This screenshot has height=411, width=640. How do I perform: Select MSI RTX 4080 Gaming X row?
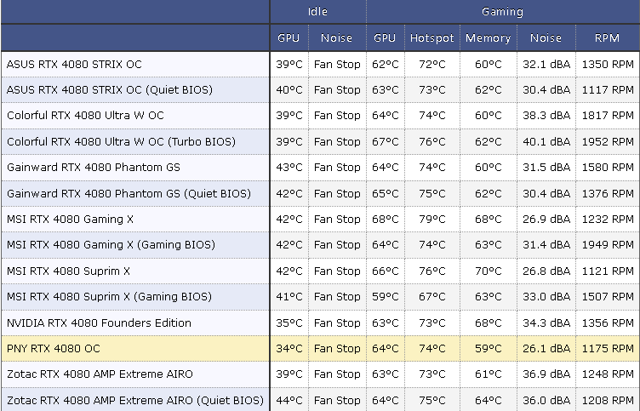tap(320, 220)
